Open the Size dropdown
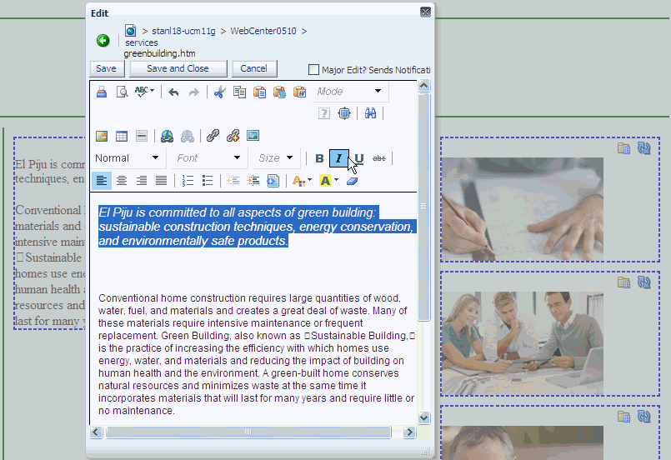The height and width of the screenshot is (460, 671). (276, 157)
